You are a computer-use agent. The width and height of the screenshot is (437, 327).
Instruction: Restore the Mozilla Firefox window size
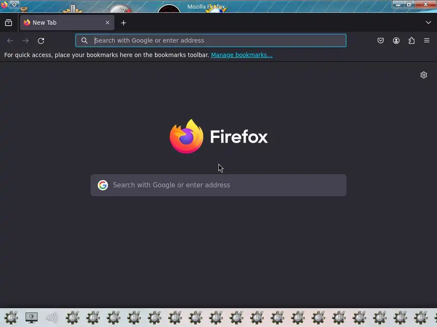(x=409, y=4)
